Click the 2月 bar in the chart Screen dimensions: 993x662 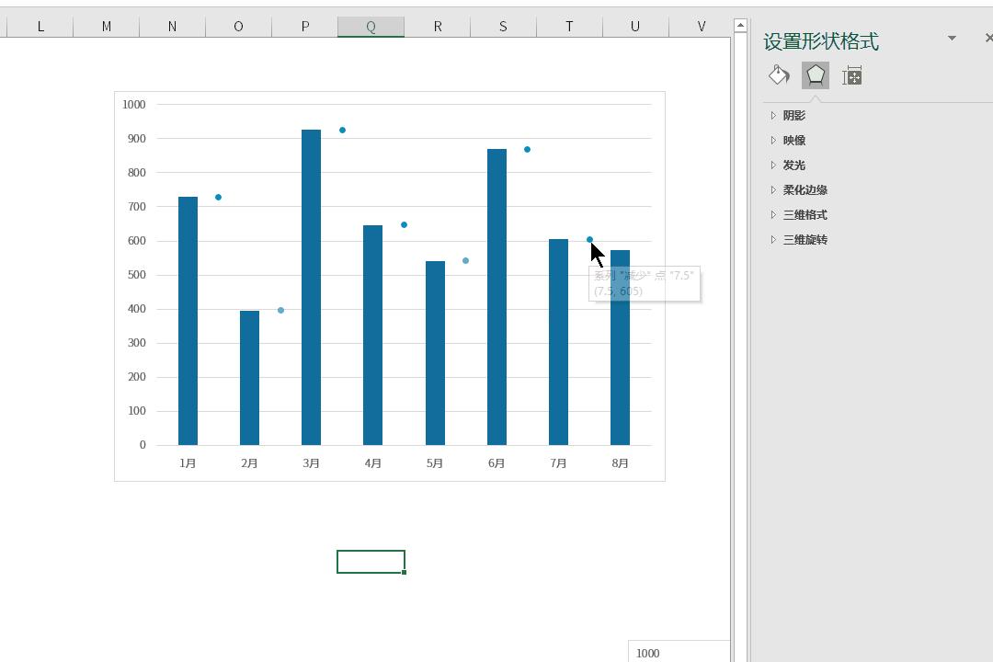point(249,377)
